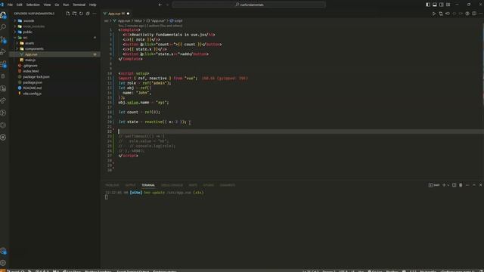The width and height of the screenshot is (484, 272).
Task: Open README.md in Explorer
Action: [x=32, y=88]
